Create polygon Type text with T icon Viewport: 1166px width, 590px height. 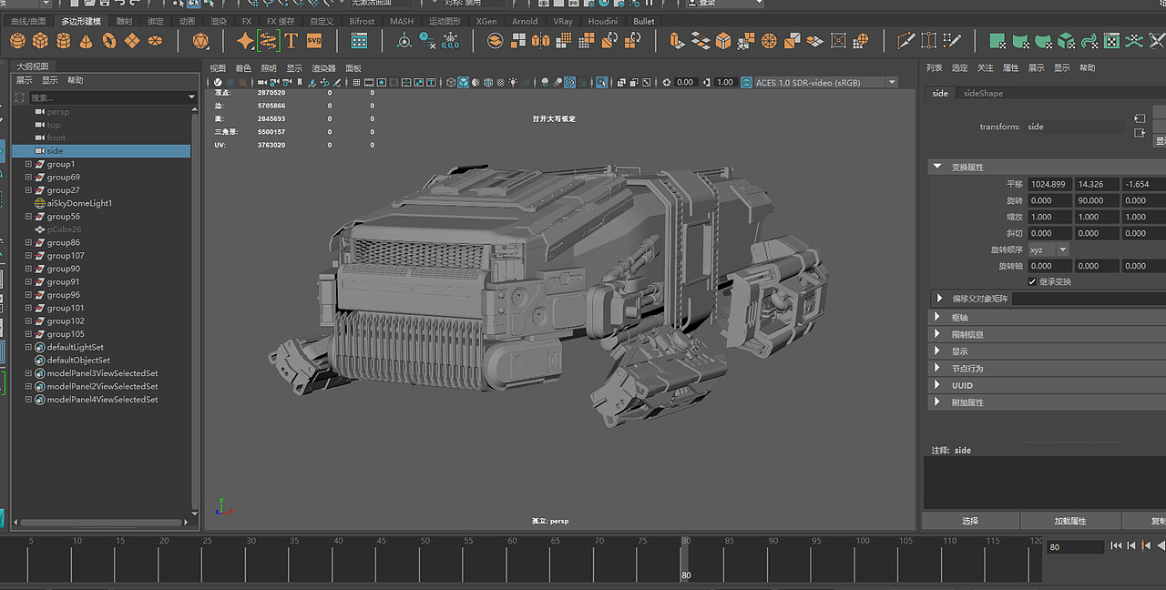[291, 40]
